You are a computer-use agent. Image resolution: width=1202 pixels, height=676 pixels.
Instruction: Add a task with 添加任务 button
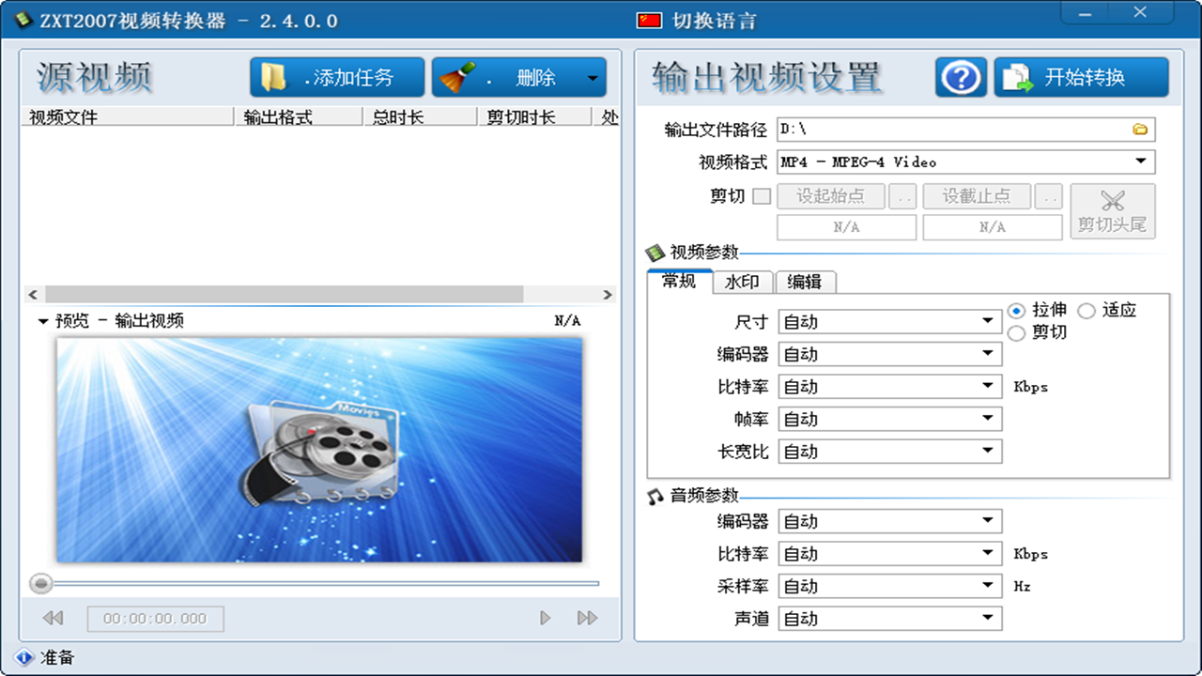337,78
